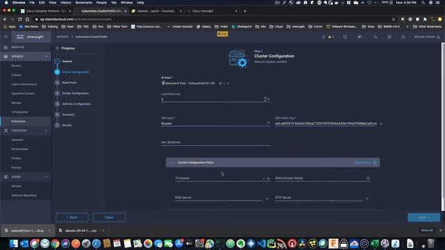Click info icon beside Timezone field
This screenshot has height=250, width=445.
tap(268, 178)
